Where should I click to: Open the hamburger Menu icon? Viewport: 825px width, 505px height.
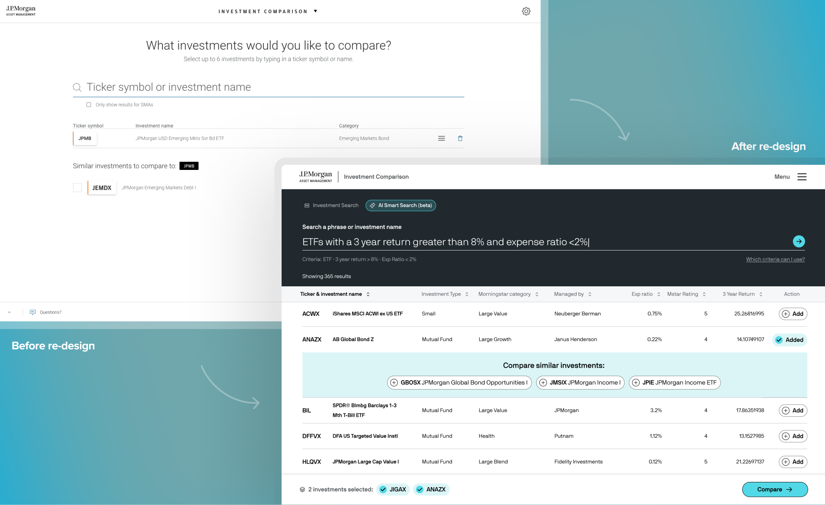(802, 177)
